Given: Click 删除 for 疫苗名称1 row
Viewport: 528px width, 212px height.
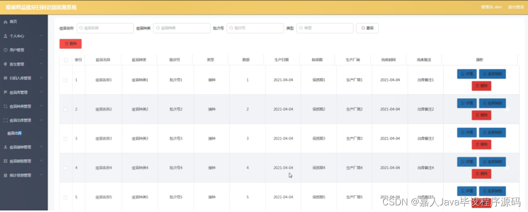Looking at the screenshot, I should (x=481, y=86).
